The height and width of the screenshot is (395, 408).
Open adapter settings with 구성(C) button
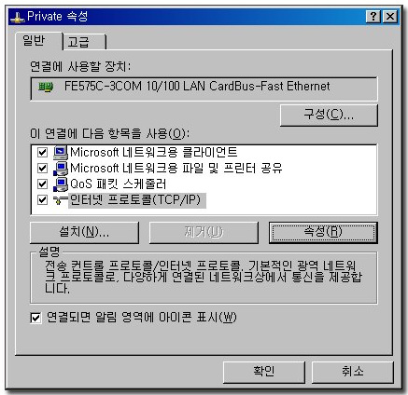(329, 116)
